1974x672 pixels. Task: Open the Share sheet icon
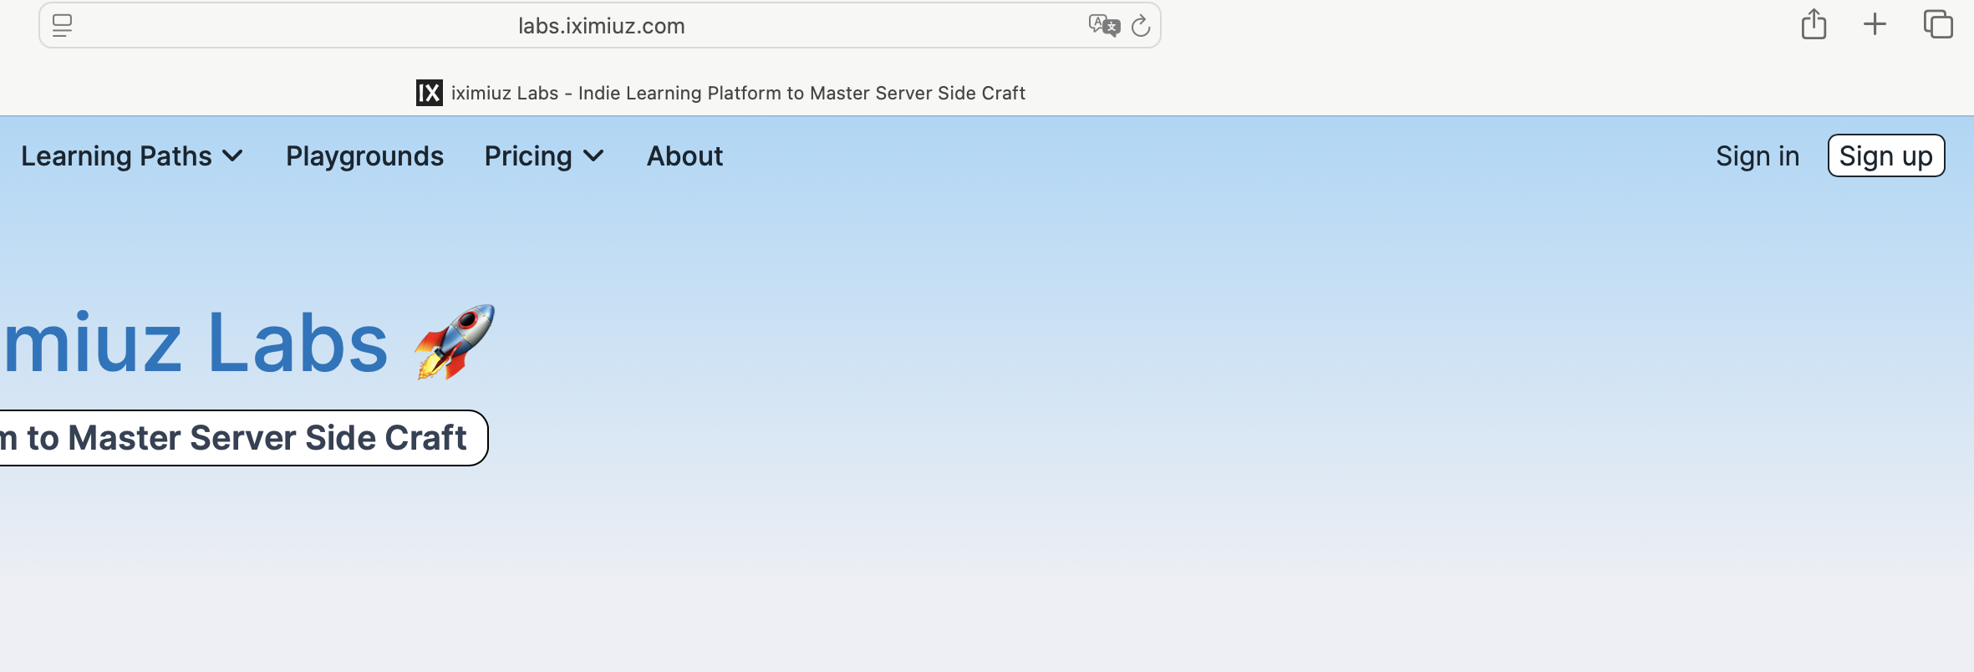[1814, 24]
